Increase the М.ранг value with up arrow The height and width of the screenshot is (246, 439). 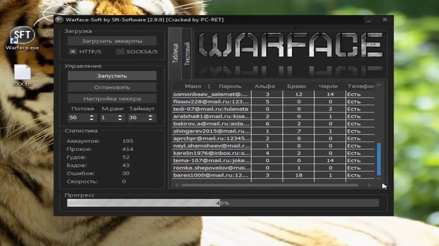point(120,115)
